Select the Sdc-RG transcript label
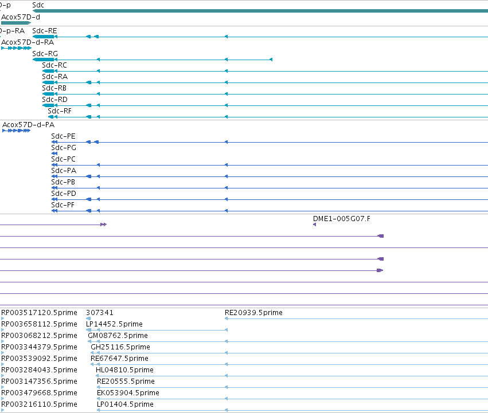488x413 pixels. [x=45, y=53]
